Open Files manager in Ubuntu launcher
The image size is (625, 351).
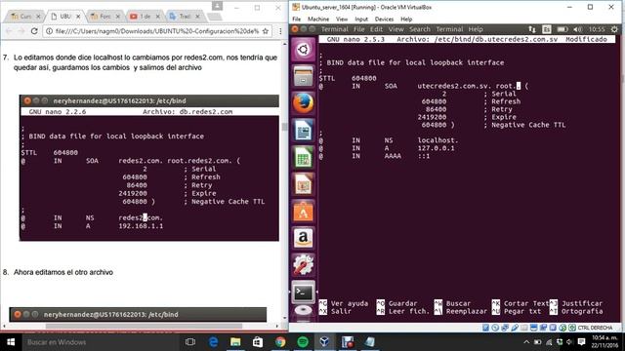303,76
